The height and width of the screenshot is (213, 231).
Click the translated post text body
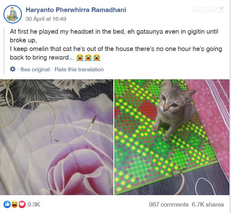click(x=116, y=44)
